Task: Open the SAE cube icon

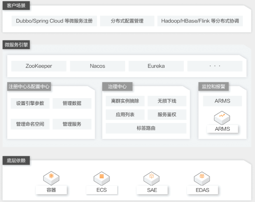Action: pyautogui.click(x=152, y=178)
